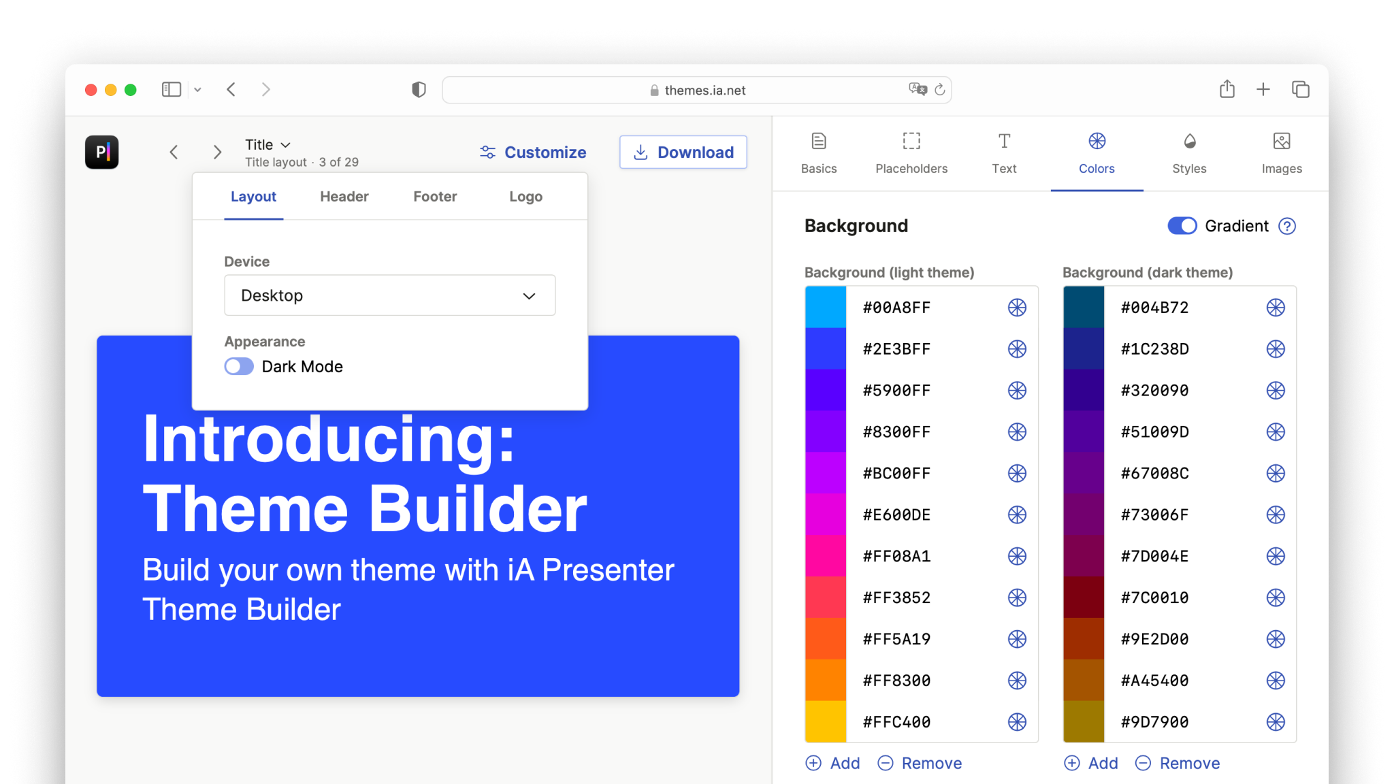Open color picker icon for #FF8300

pos(1017,681)
